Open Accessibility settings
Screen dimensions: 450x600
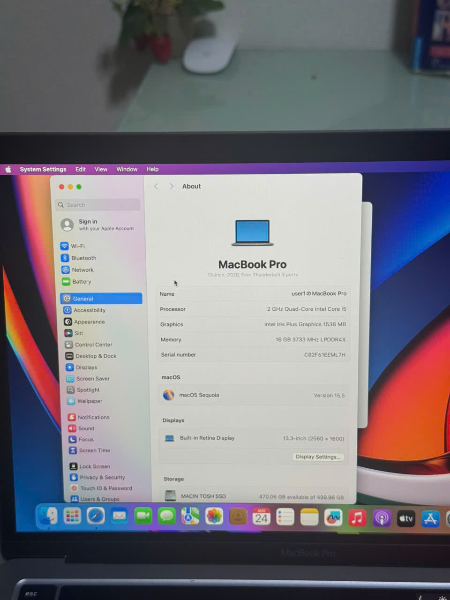[x=85, y=310]
